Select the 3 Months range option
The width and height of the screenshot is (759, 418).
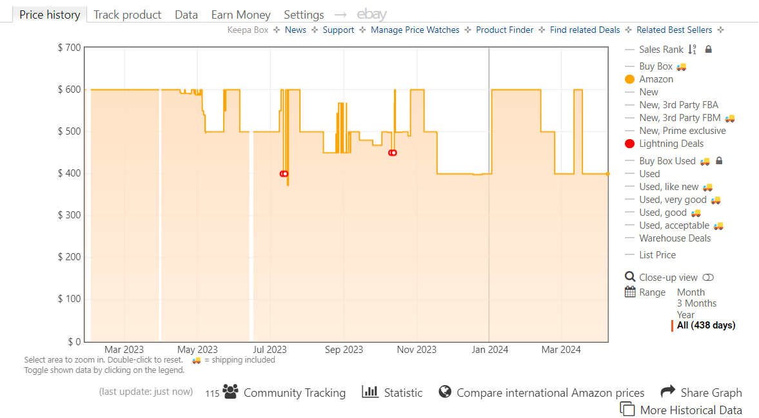pos(696,303)
